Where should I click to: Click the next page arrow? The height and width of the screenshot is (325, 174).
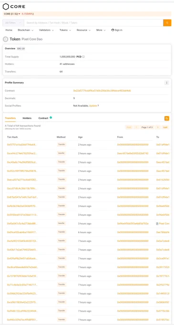pos(158,127)
